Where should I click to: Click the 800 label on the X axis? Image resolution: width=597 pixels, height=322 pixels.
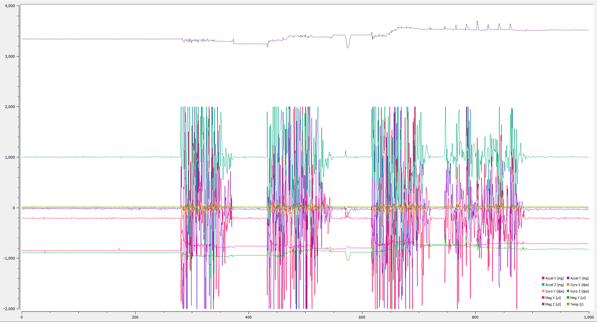coord(475,317)
